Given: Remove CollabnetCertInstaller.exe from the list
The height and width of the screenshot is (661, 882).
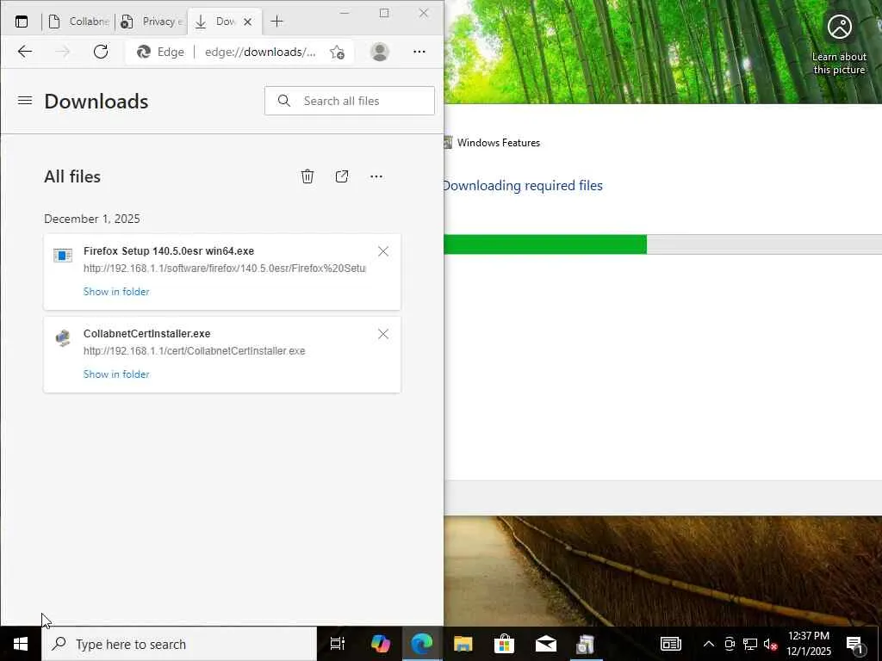Looking at the screenshot, I should coord(383,334).
